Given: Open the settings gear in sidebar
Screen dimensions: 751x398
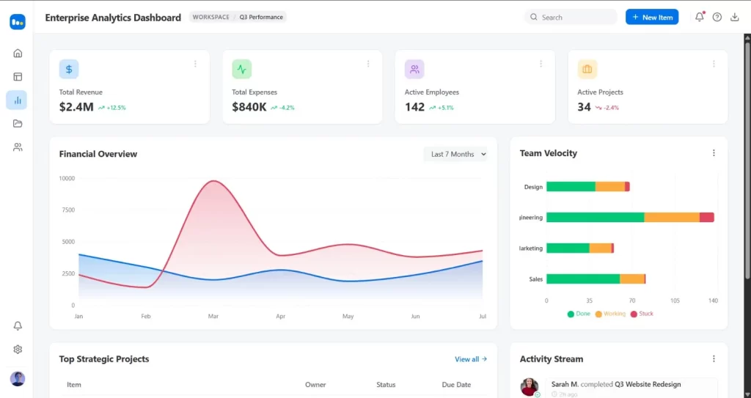Looking at the screenshot, I should 18,350.
